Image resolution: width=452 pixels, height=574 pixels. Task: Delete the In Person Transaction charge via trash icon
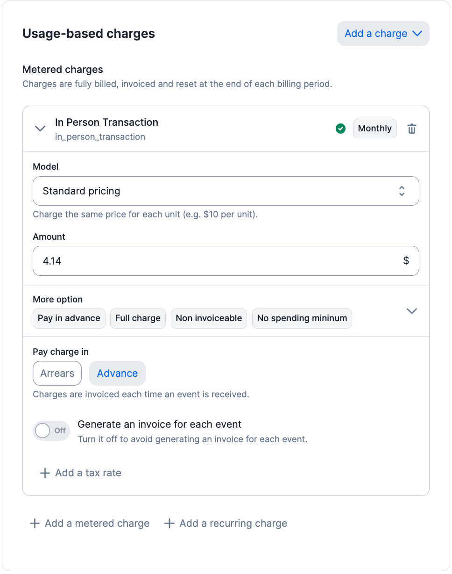(411, 129)
